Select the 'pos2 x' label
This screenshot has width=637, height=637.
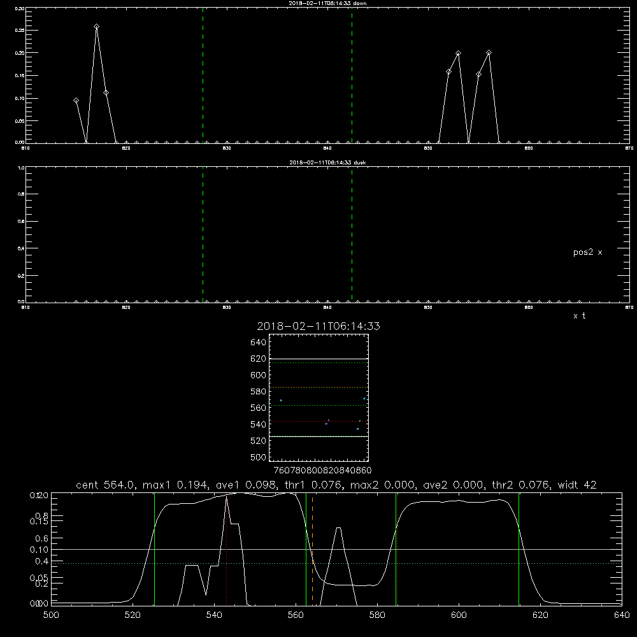tap(588, 252)
